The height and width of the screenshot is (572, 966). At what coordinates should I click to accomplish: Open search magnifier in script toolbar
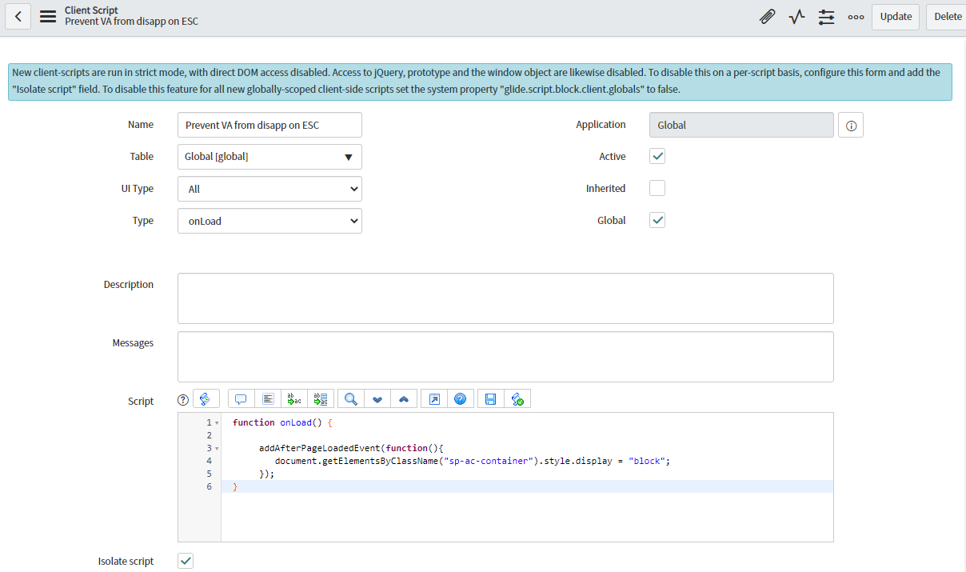[350, 398]
